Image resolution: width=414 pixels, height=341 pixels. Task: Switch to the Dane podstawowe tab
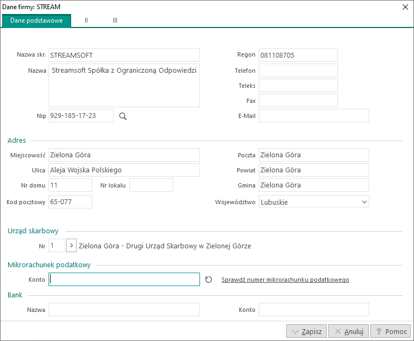[37, 20]
